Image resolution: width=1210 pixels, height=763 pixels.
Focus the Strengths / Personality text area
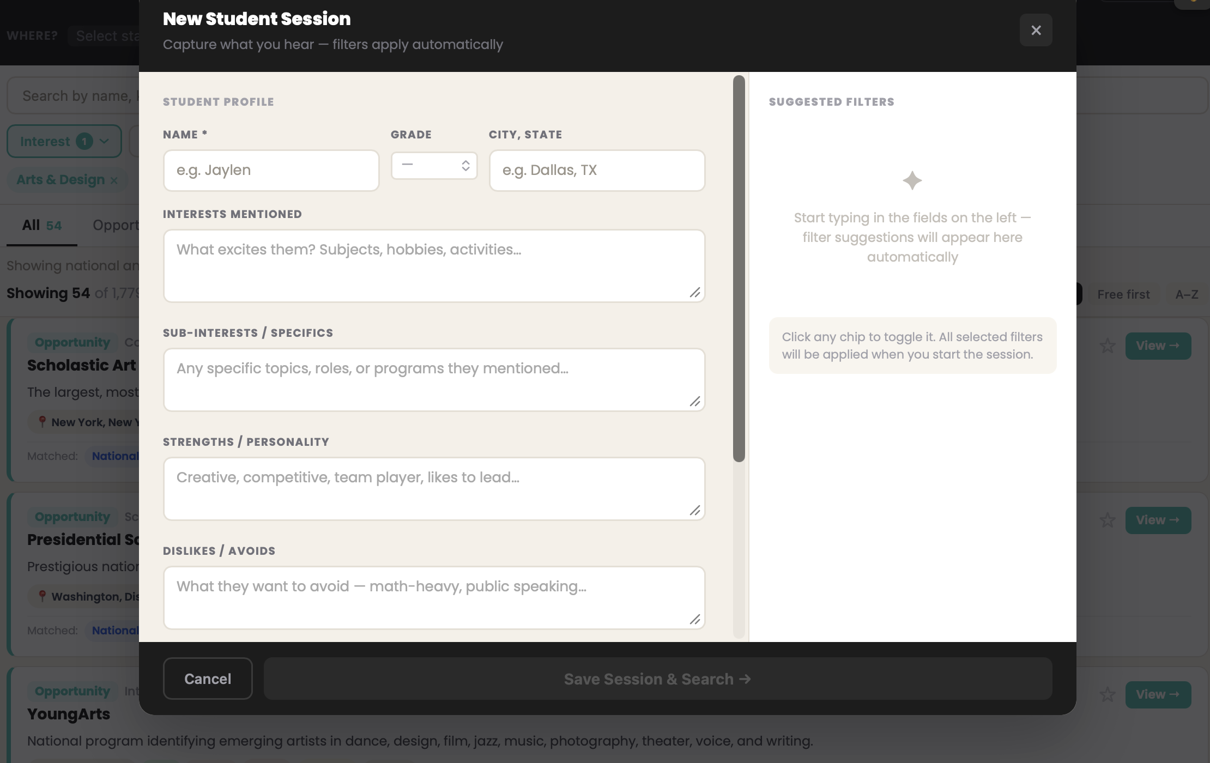(434, 489)
